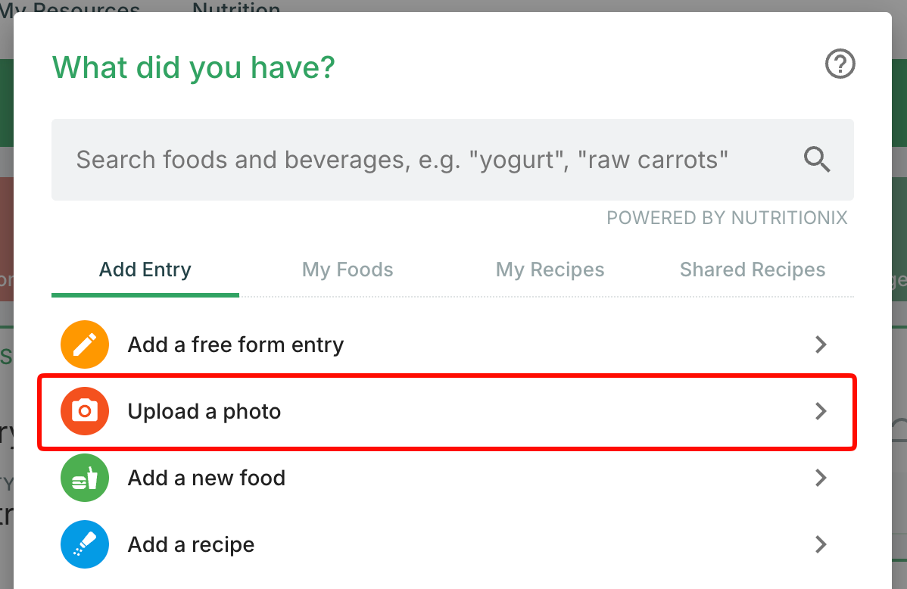Click the blue salt shaker recipe icon
907x589 pixels.
pyautogui.click(x=85, y=544)
